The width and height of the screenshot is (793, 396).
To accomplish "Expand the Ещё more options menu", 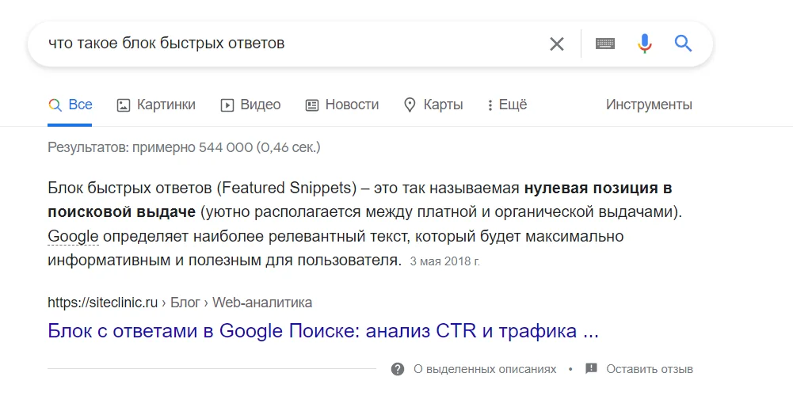I will pyautogui.click(x=507, y=105).
